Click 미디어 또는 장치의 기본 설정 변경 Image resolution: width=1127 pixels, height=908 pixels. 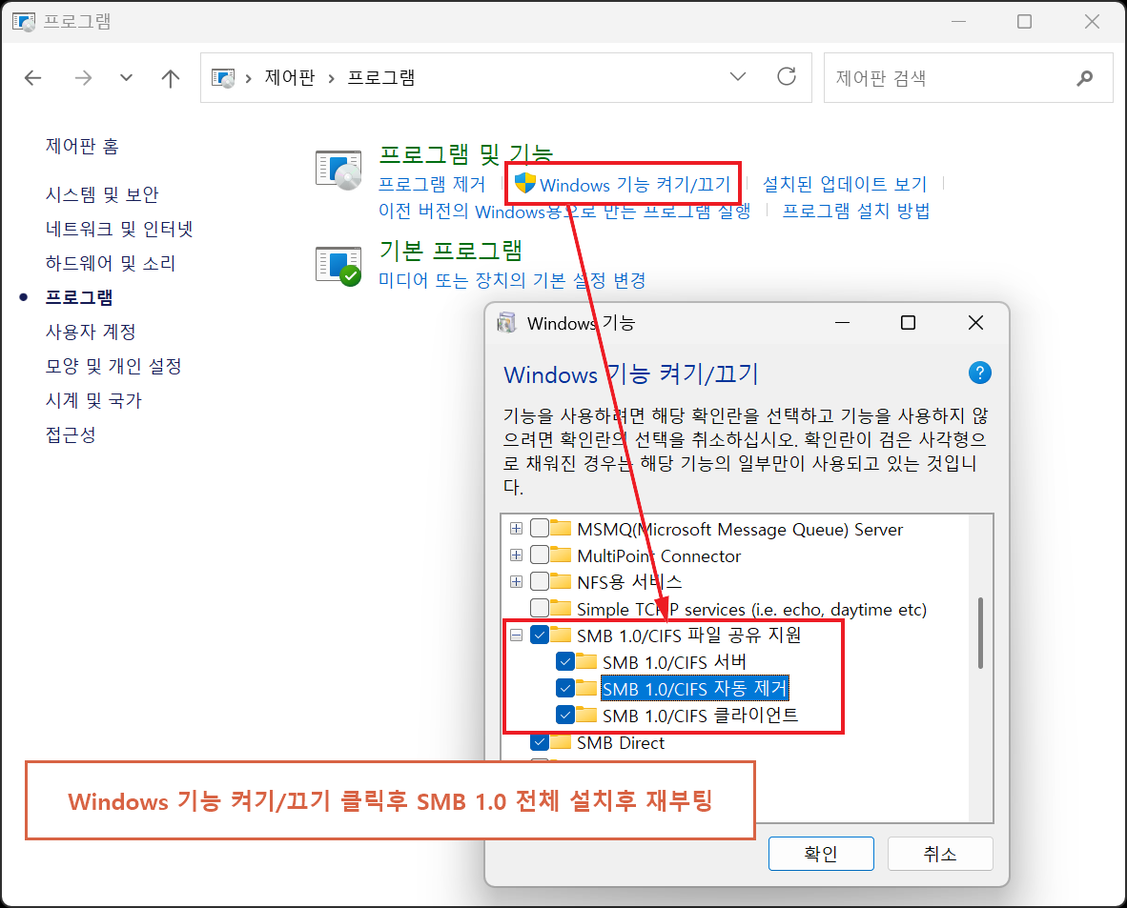click(512, 280)
